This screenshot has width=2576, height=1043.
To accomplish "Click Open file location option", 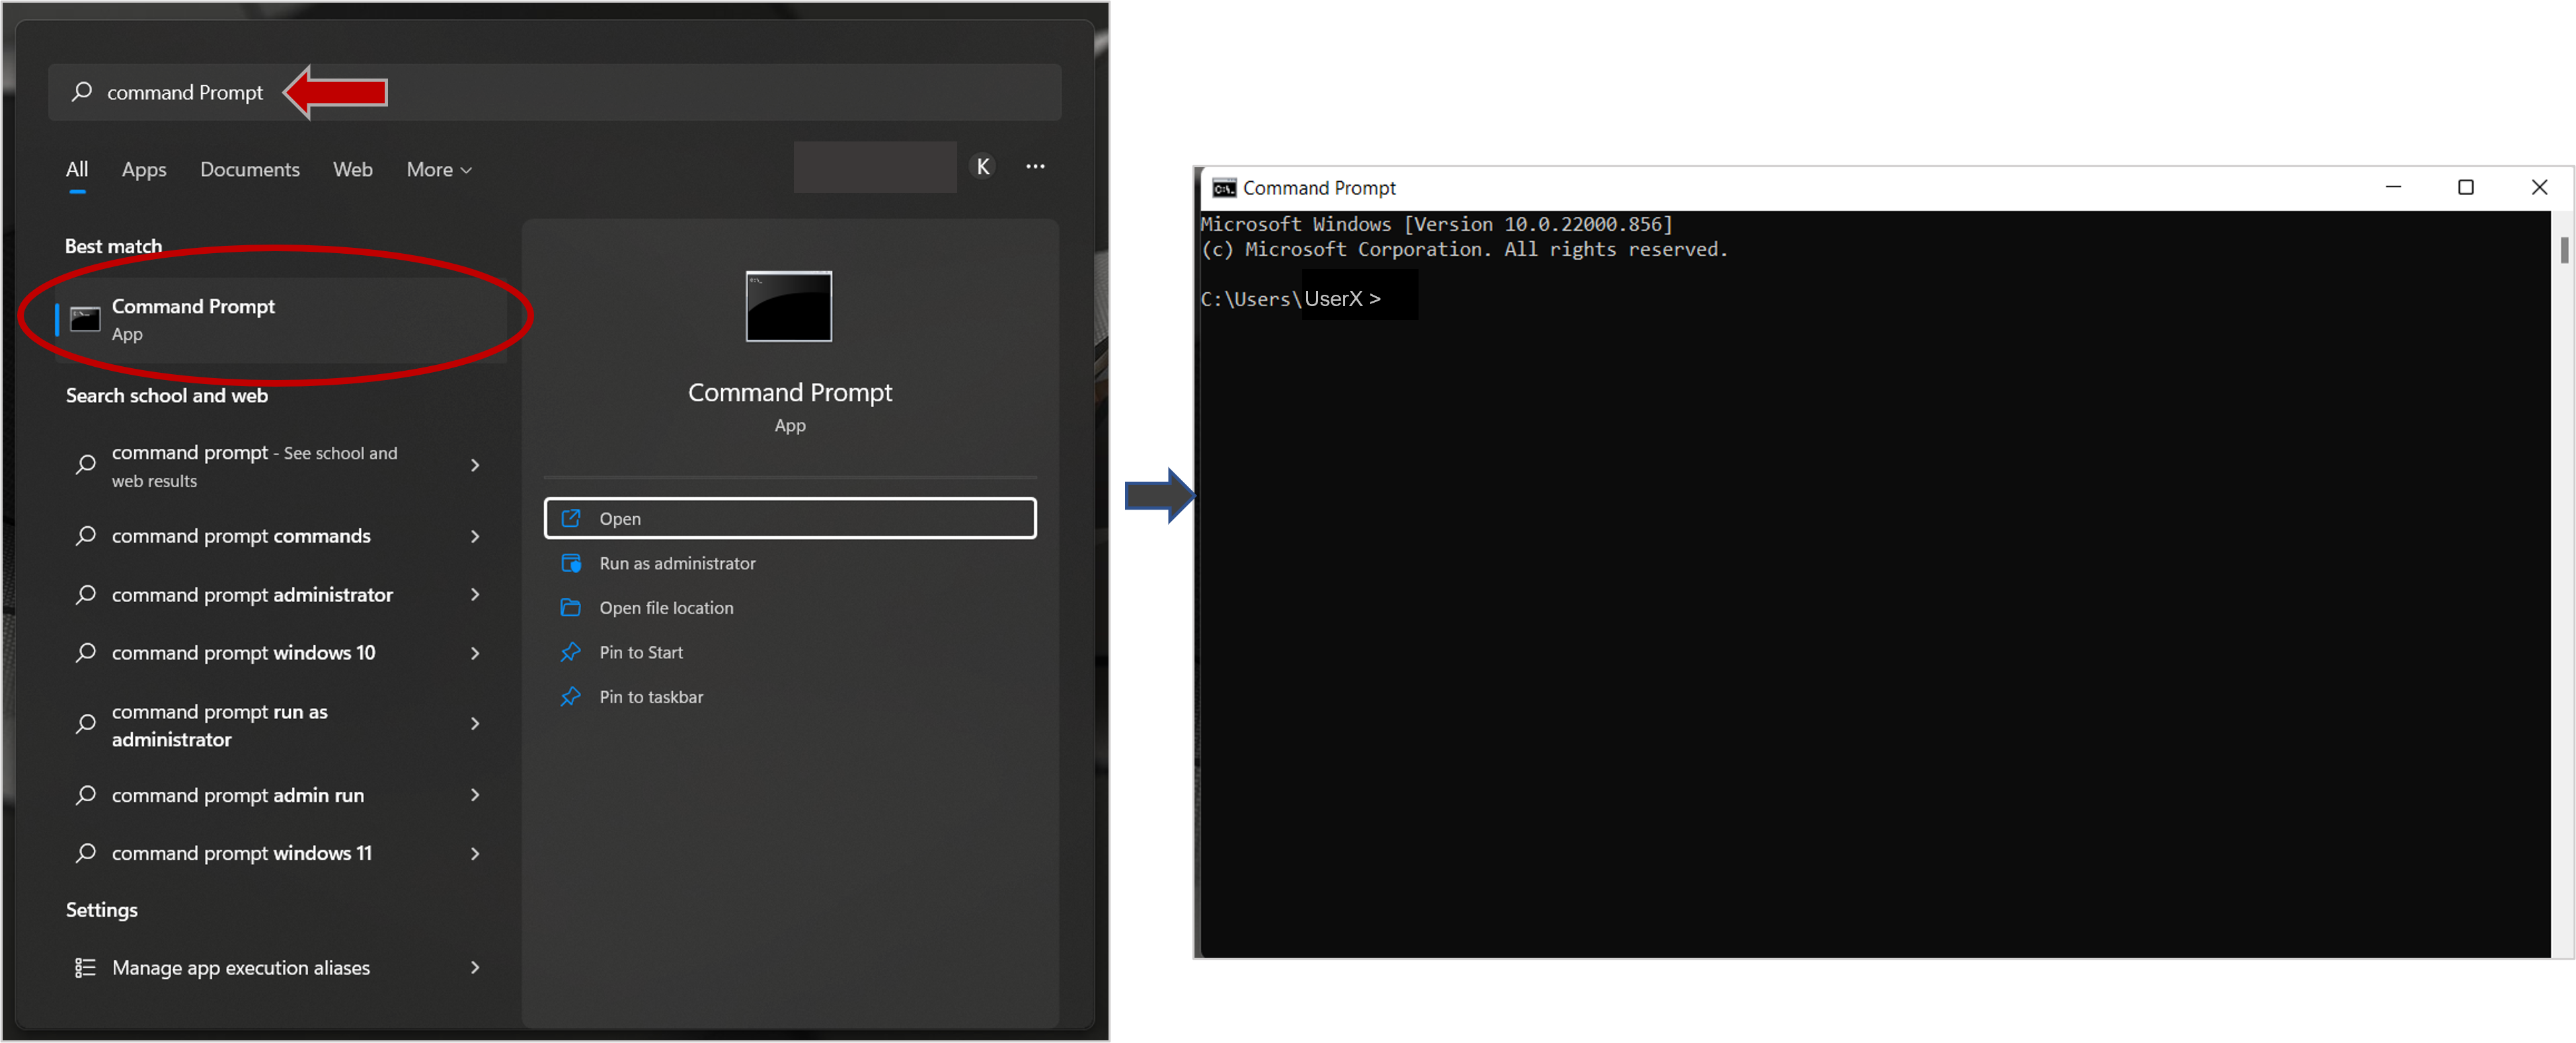I will coord(667,606).
